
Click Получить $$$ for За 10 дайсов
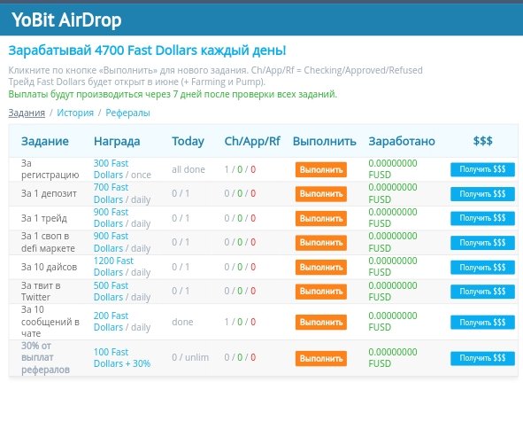[x=482, y=268]
